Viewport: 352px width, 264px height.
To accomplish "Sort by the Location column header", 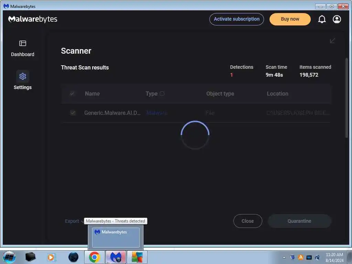I will pyautogui.click(x=277, y=93).
